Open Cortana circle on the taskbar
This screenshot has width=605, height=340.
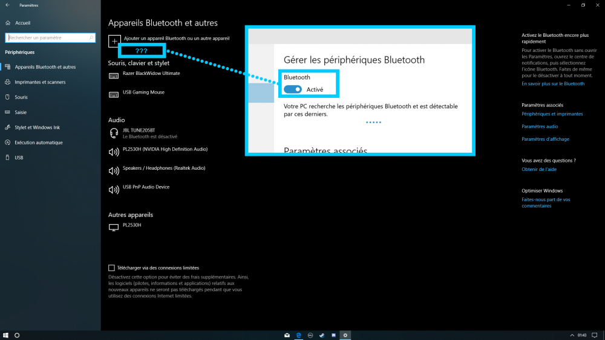[x=17, y=335]
